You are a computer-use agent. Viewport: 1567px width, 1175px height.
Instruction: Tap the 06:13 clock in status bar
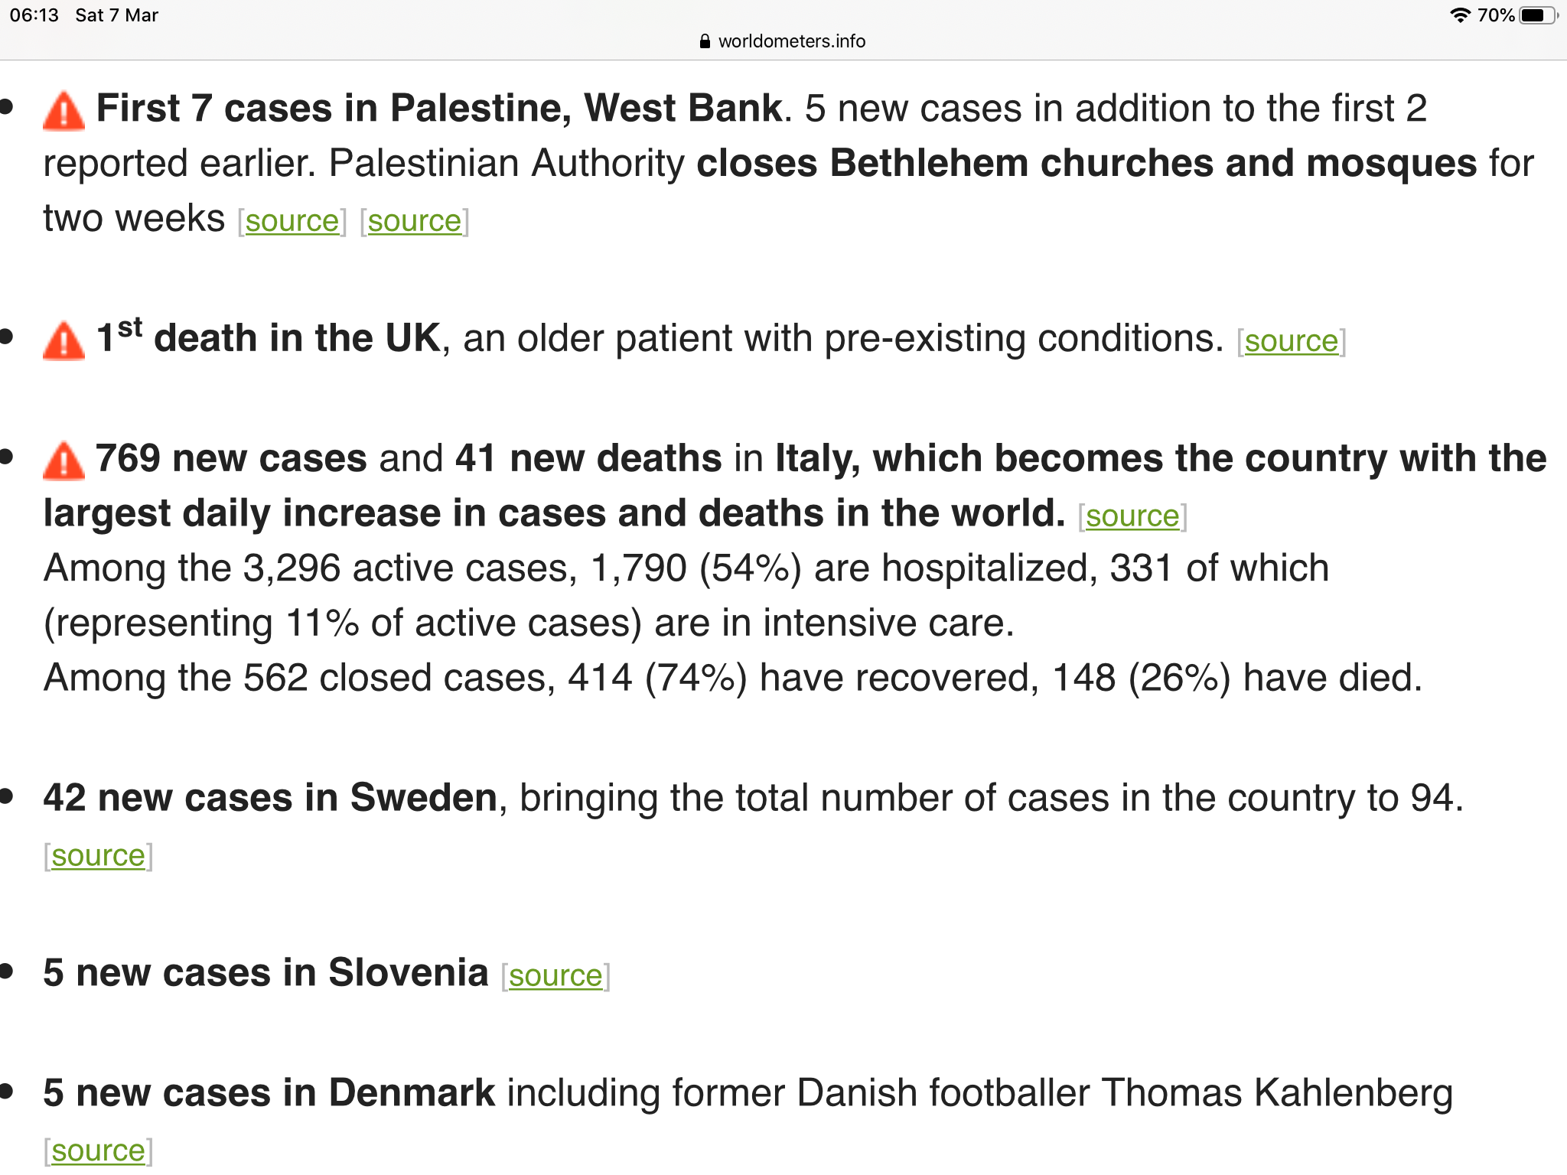[x=34, y=15]
